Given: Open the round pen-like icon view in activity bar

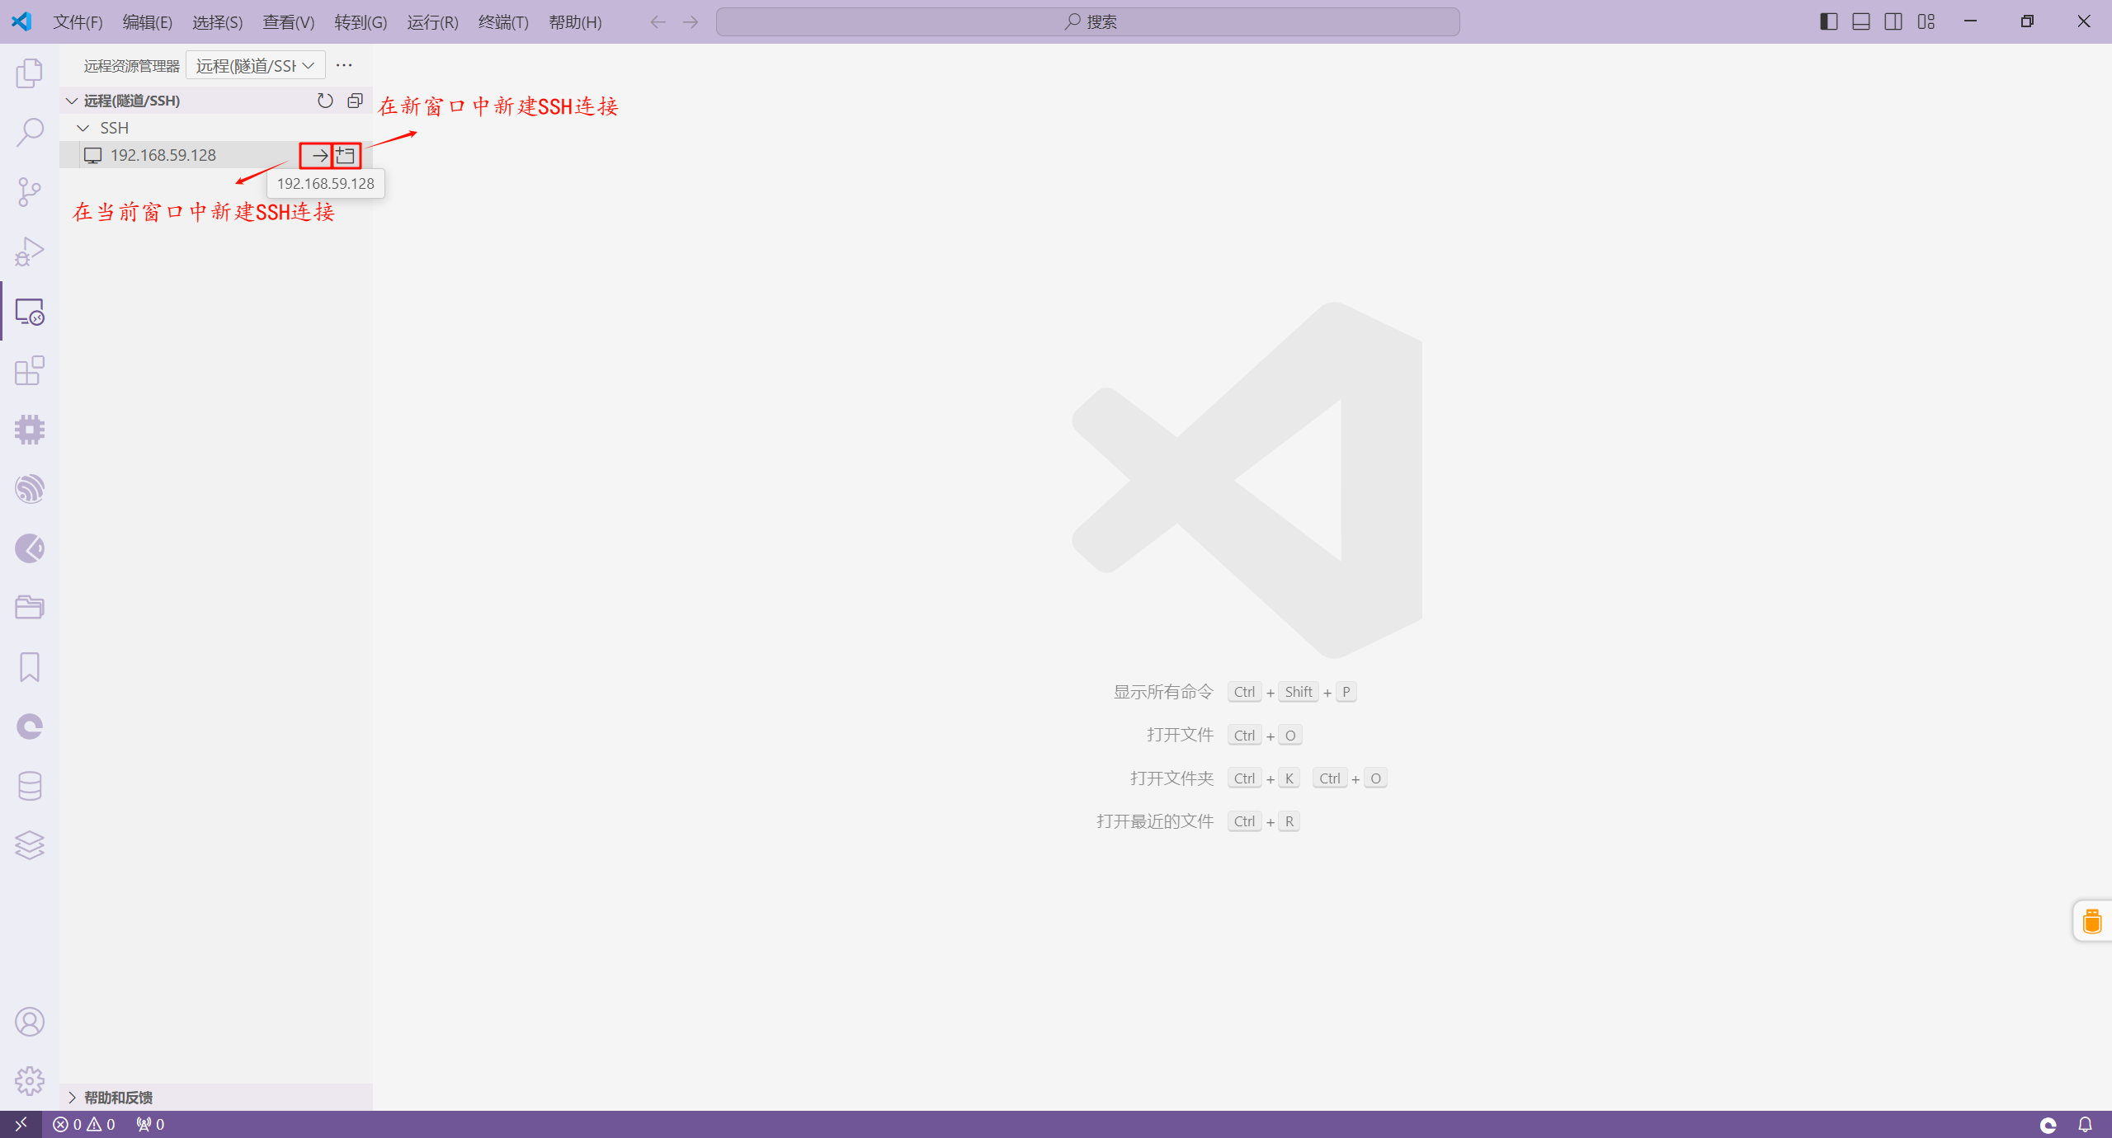Looking at the screenshot, I should click(x=30, y=548).
